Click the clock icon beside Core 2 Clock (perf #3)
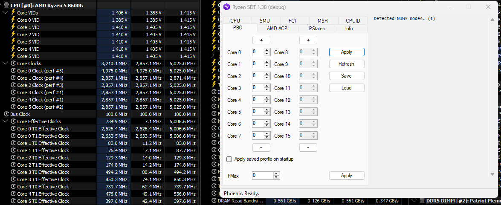The width and height of the screenshot is (501, 205). point(13,85)
